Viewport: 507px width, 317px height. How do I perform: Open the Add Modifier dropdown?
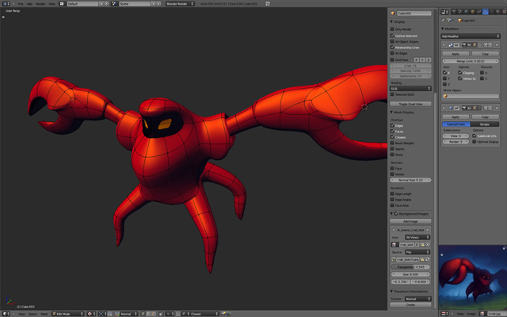pos(470,36)
